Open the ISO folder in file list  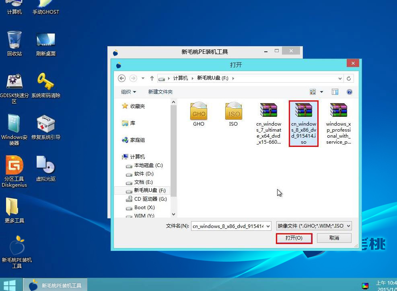233,114
